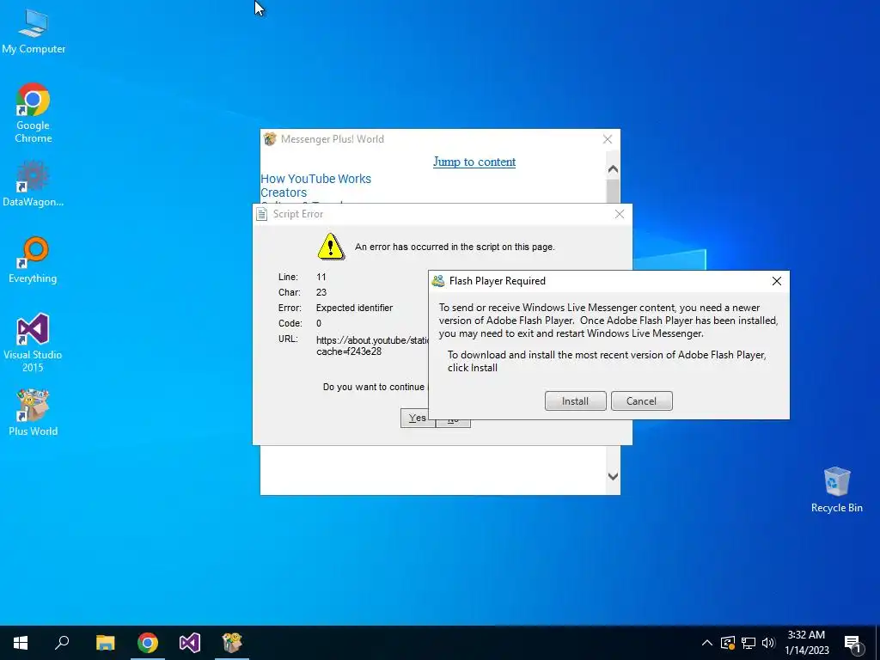Open the Windows Start menu
Image resolution: width=880 pixels, height=660 pixels.
click(21, 643)
